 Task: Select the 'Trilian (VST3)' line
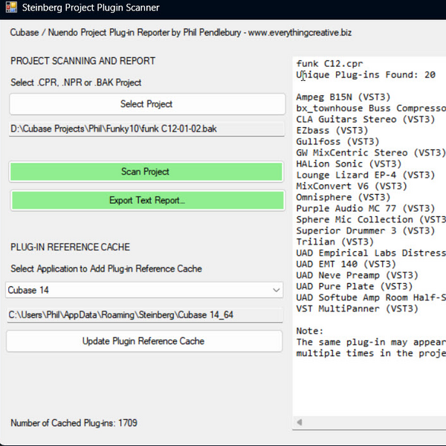[x=334, y=242]
